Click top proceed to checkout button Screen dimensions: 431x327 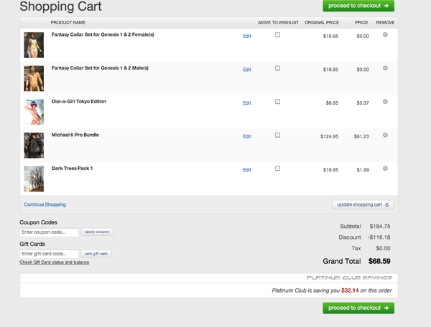pos(358,6)
